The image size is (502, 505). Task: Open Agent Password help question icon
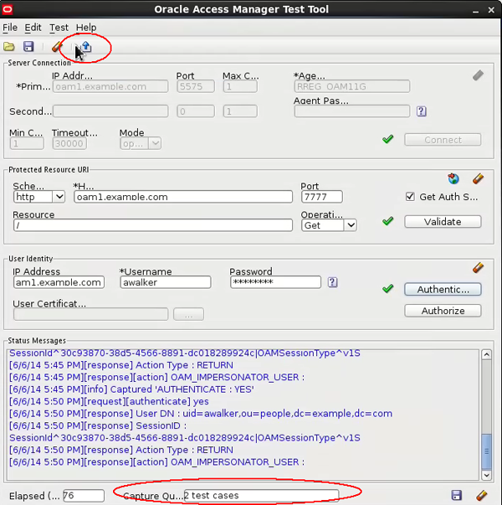[x=421, y=111]
